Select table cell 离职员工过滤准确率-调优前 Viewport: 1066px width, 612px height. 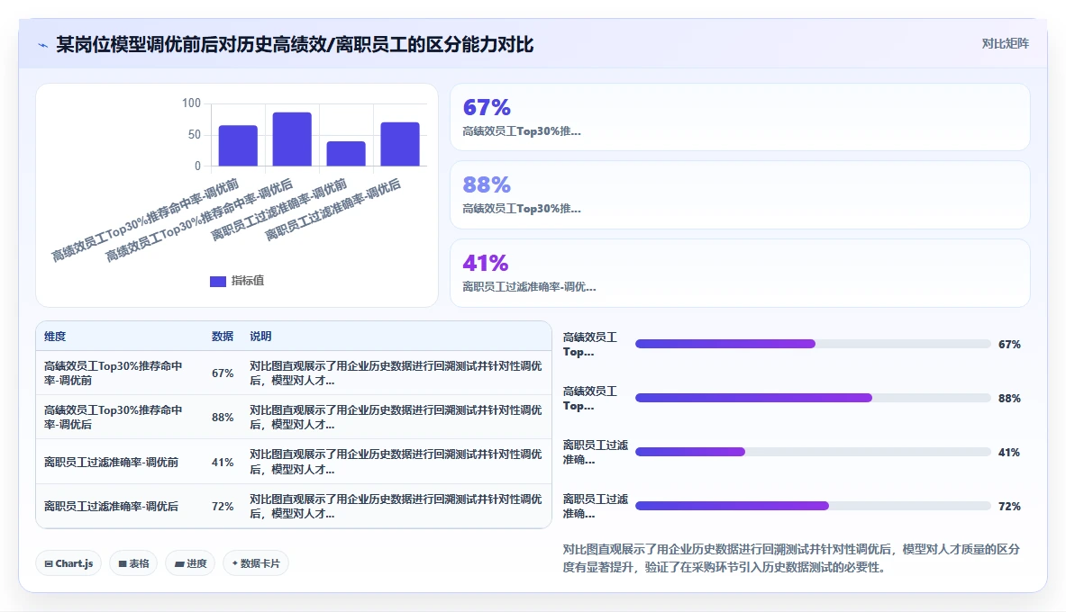[x=112, y=462]
